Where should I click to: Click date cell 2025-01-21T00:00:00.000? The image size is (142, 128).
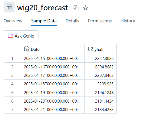coord(53,109)
